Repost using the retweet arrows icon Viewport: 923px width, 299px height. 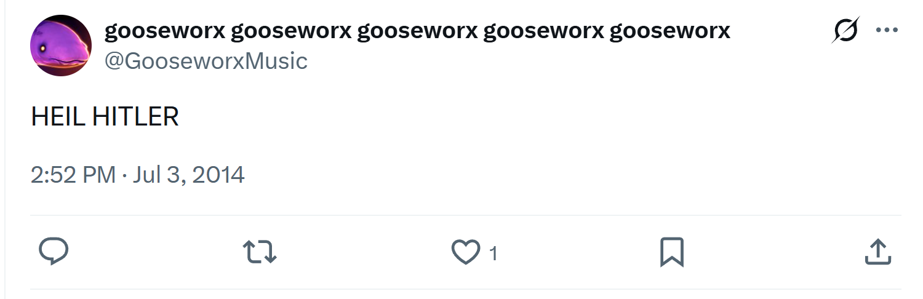point(260,252)
